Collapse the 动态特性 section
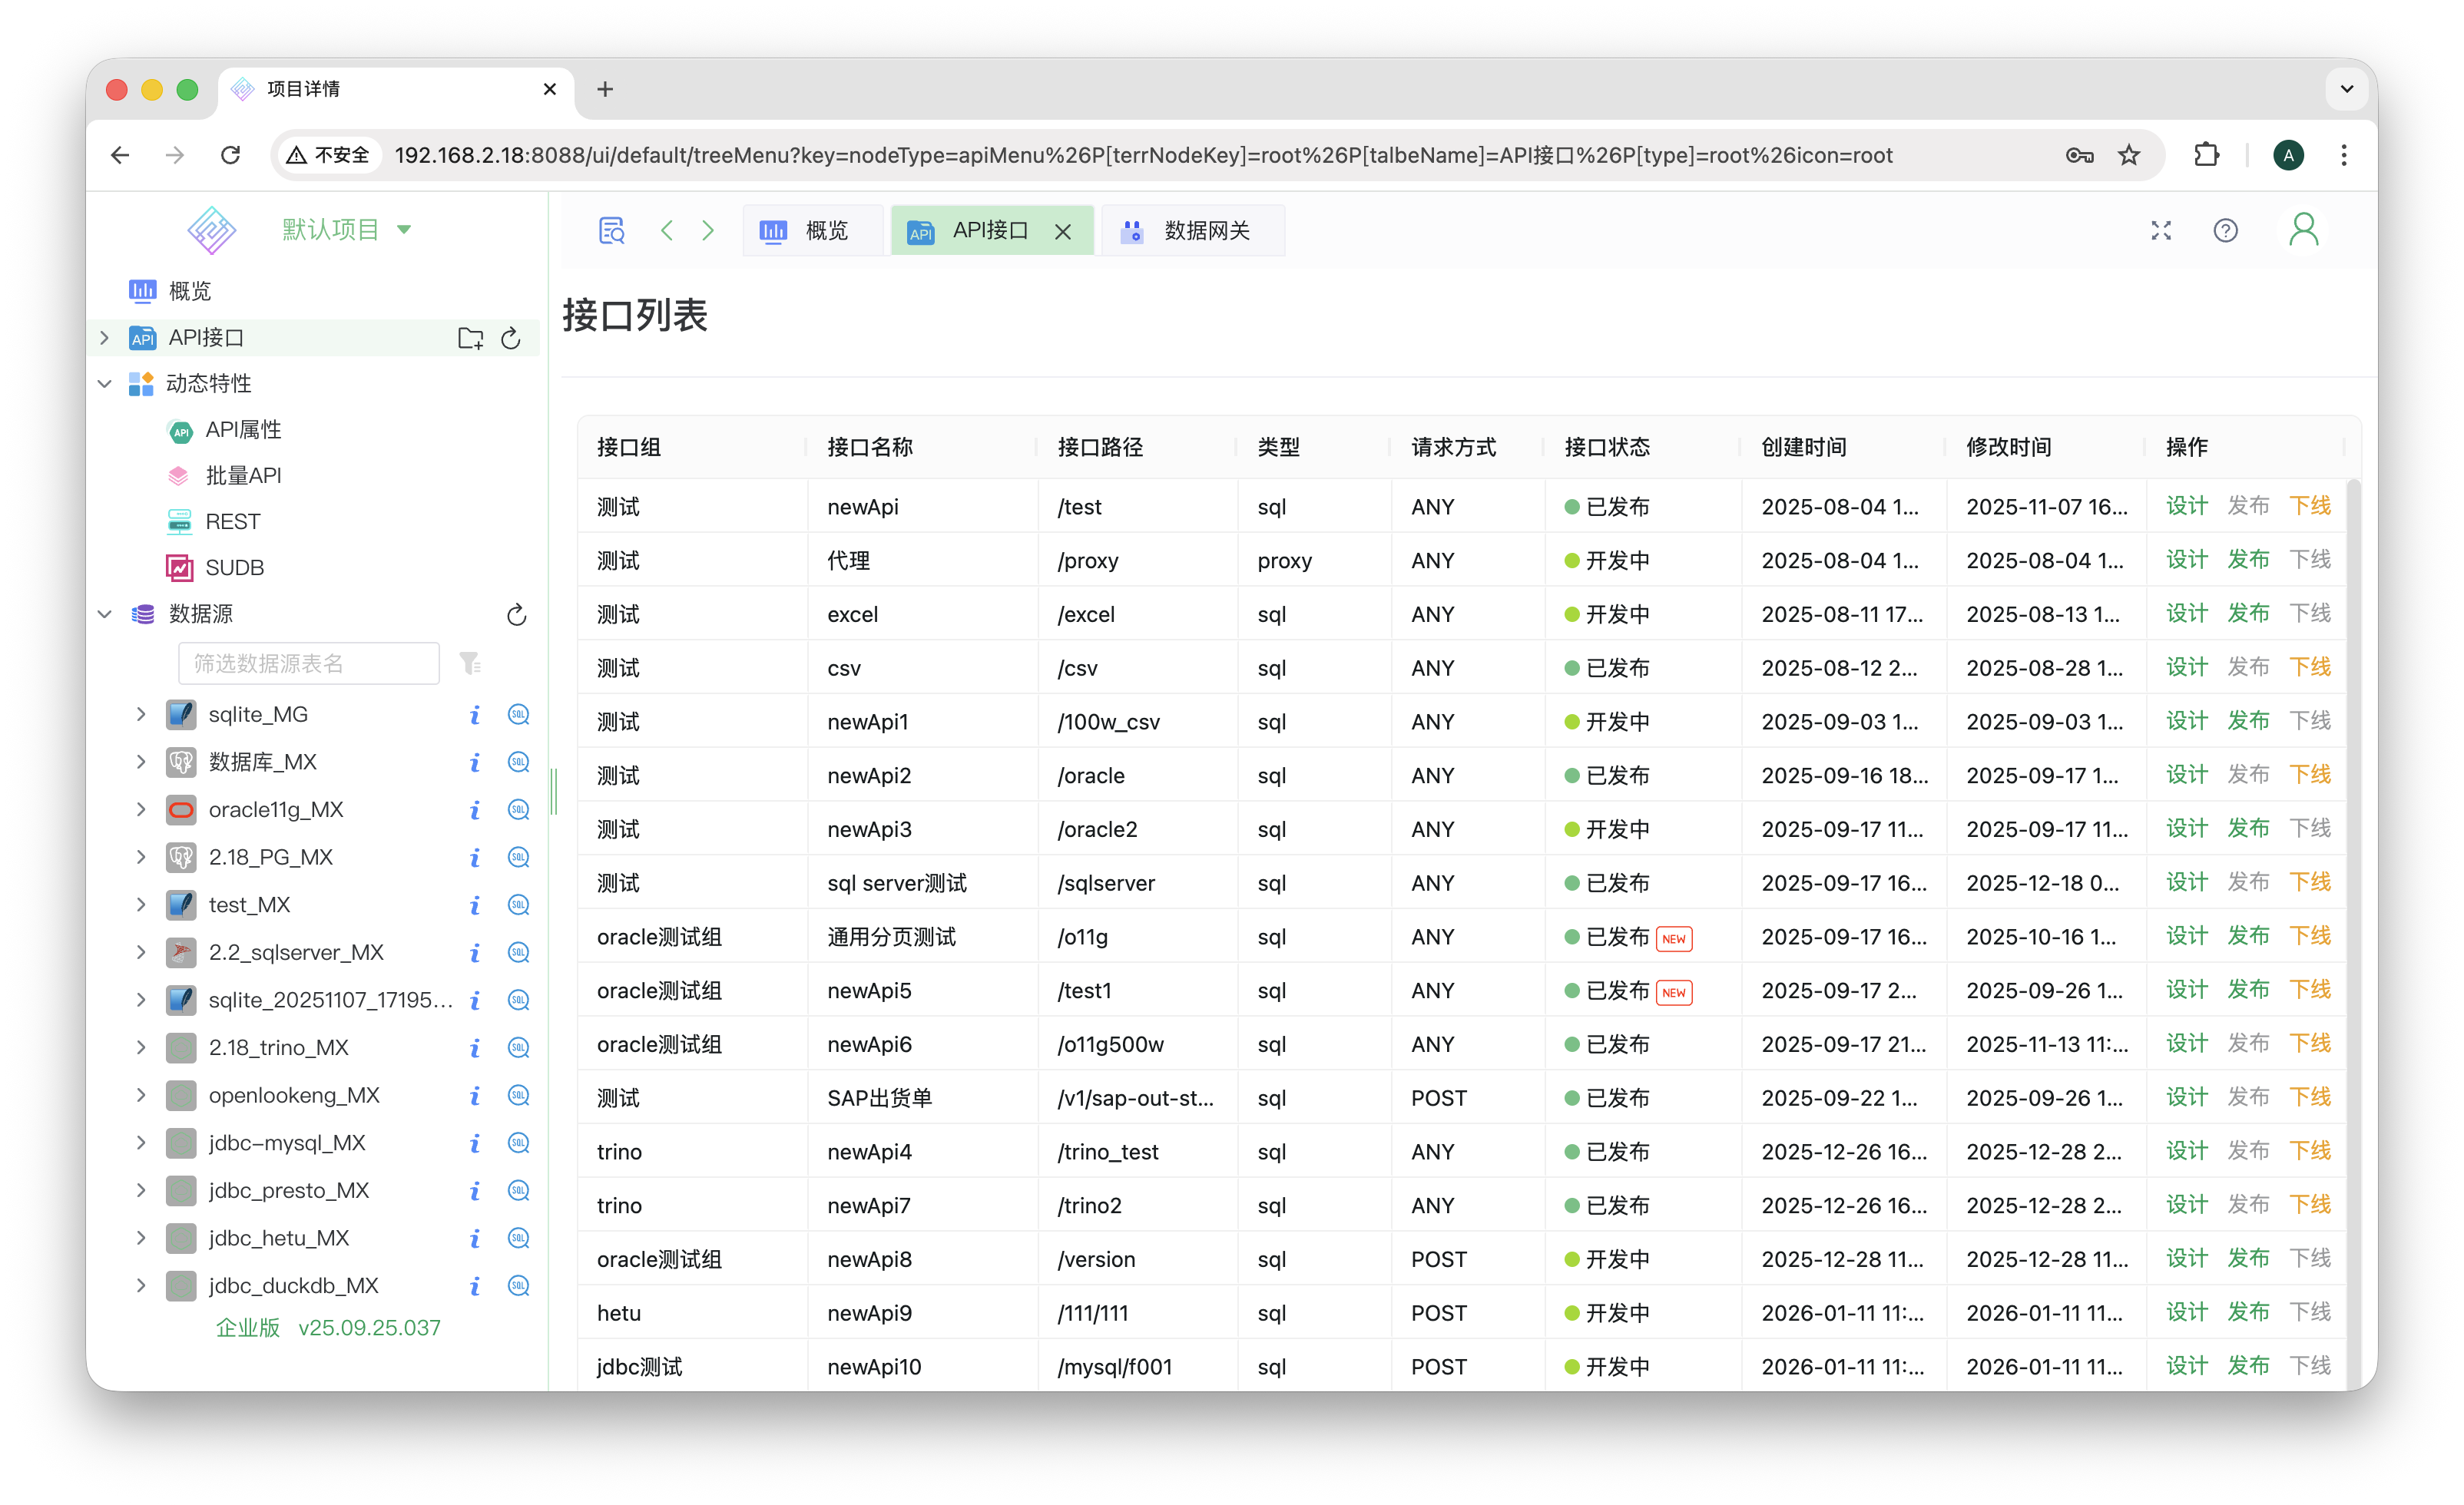This screenshot has width=2464, height=1505. pyautogui.click(x=104, y=384)
